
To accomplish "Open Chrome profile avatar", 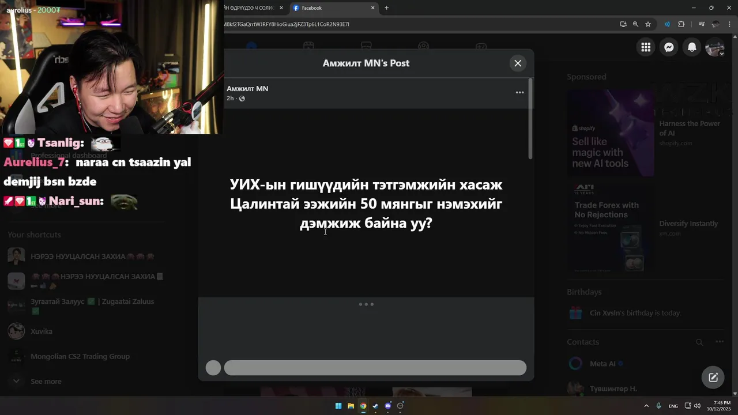I will 716,24.
